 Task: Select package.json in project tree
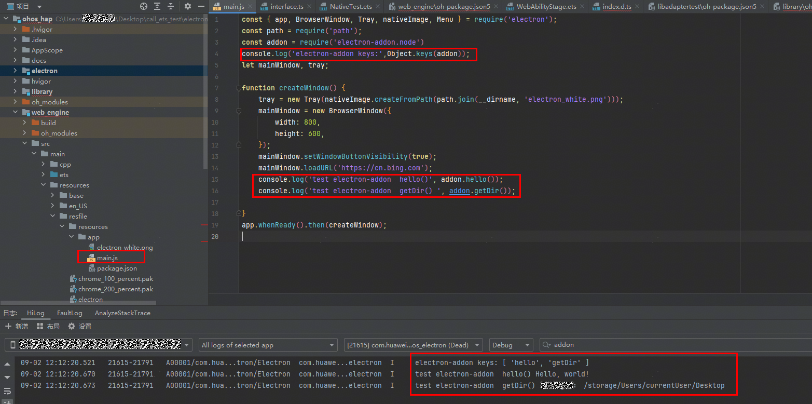click(x=117, y=268)
